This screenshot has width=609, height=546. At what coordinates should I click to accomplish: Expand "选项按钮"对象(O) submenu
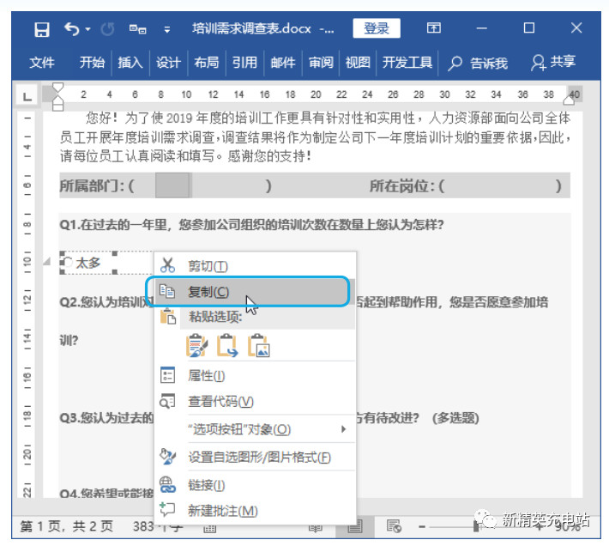(x=255, y=429)
